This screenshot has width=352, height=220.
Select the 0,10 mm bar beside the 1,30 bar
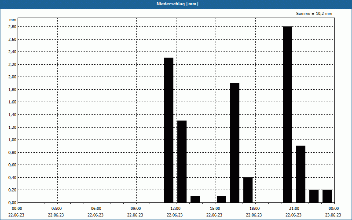[x=195, y=199]
